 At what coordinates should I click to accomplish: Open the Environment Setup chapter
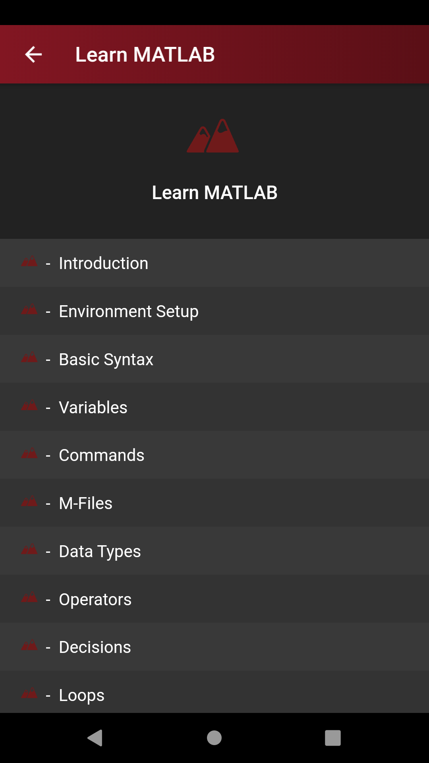(128, 311)
